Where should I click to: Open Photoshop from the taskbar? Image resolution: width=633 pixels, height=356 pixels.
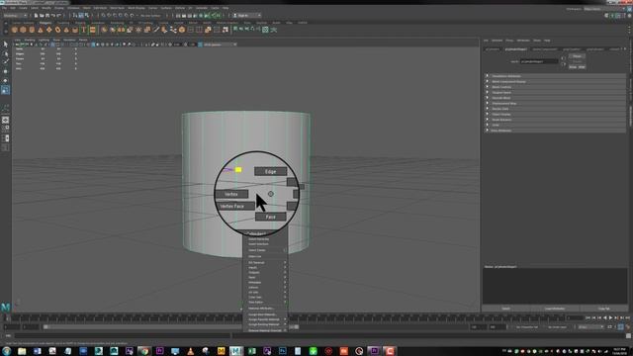[282, 351]
